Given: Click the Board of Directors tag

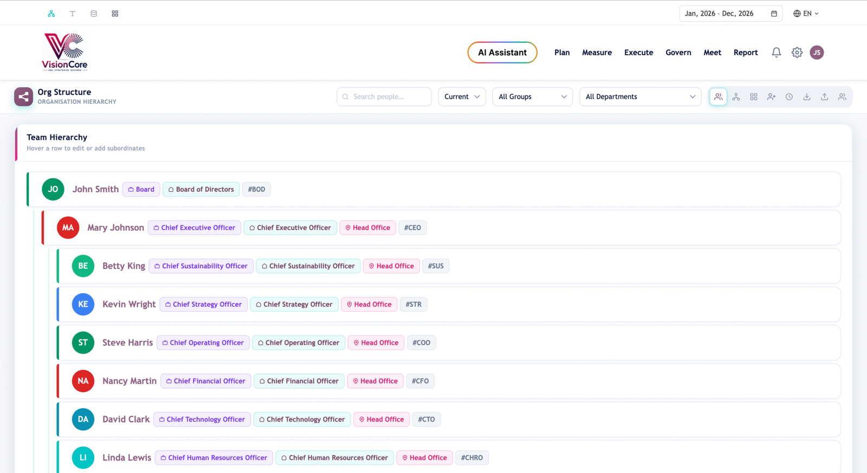Looking at the screenshot, I should [x=201, y=190].
